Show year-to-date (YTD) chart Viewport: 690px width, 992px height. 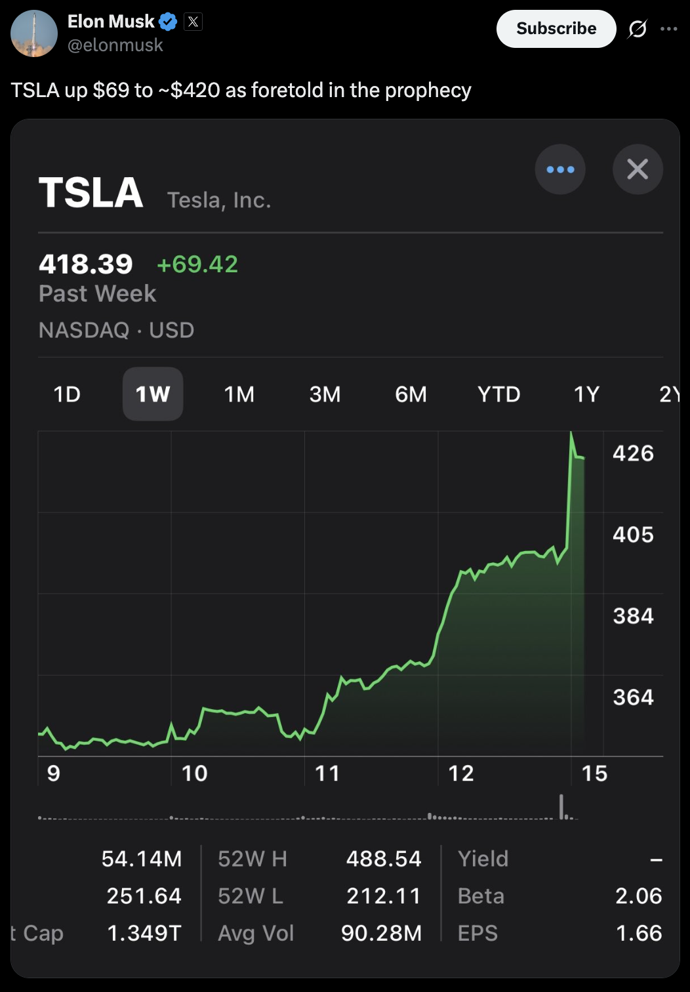pyautogui.click(x=498, y=394)
